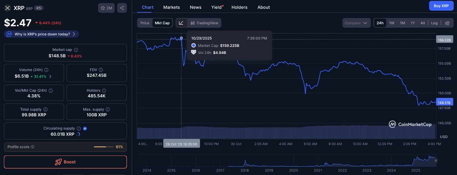This screenshot has height=175, width=457.
Task: Click the Buy XRP button
Action: pos(441,6)
